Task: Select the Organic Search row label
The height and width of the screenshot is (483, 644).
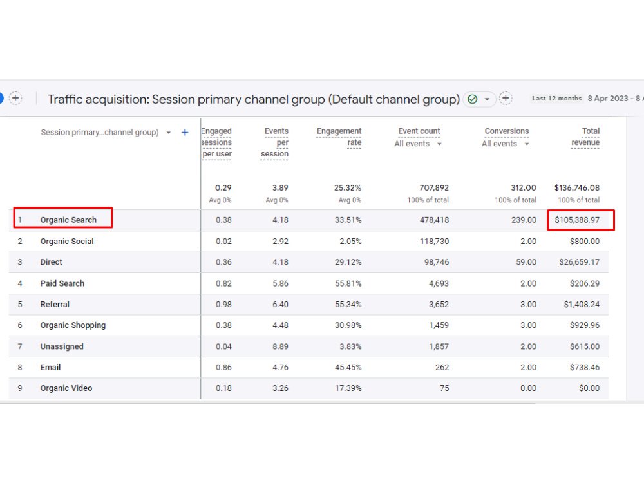Action: [68, 220]
